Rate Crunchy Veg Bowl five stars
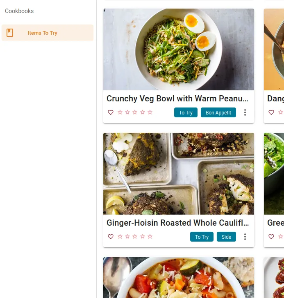284x298 pixels. [150, 112]
